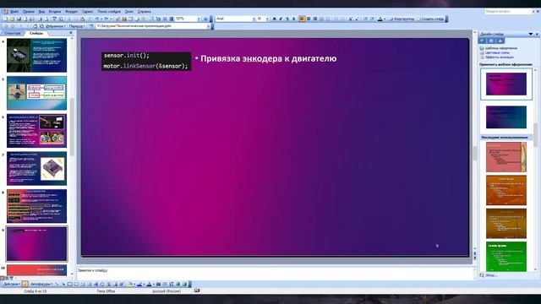Close the Дизайн слайда task pane
This screenshot has width=541, height=304.
pos(537,34)
